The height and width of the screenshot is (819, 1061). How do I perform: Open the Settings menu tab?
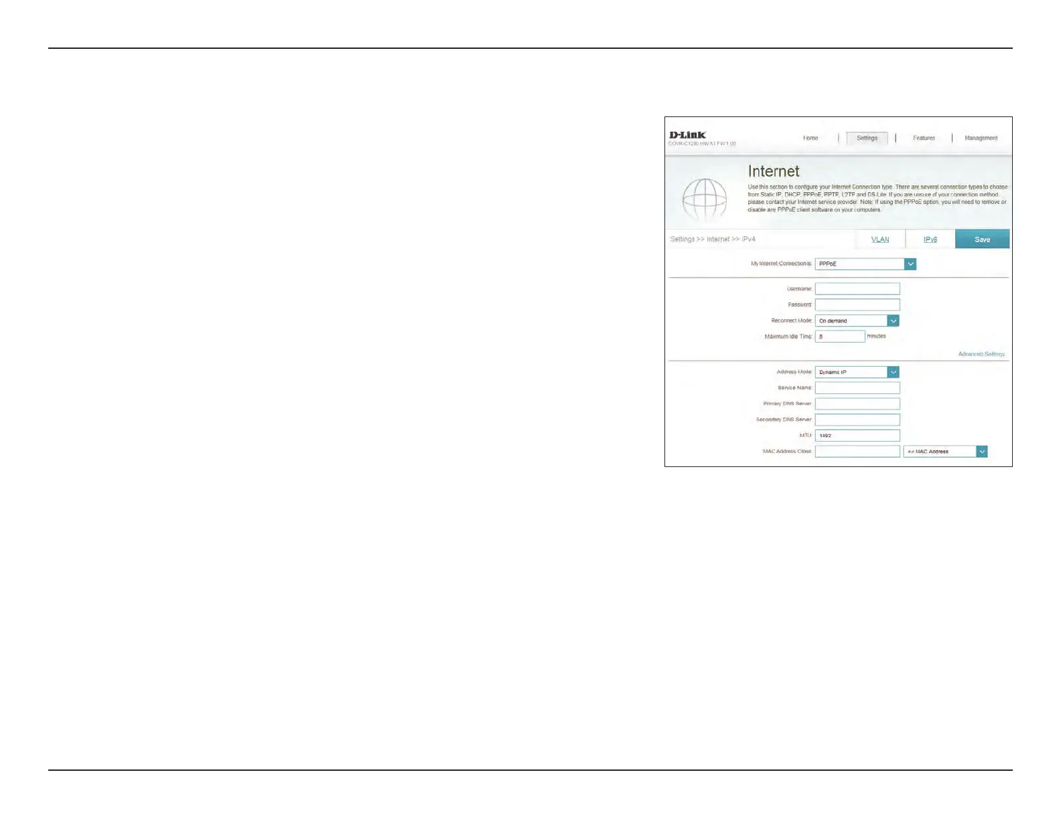(x=867, y=138)
